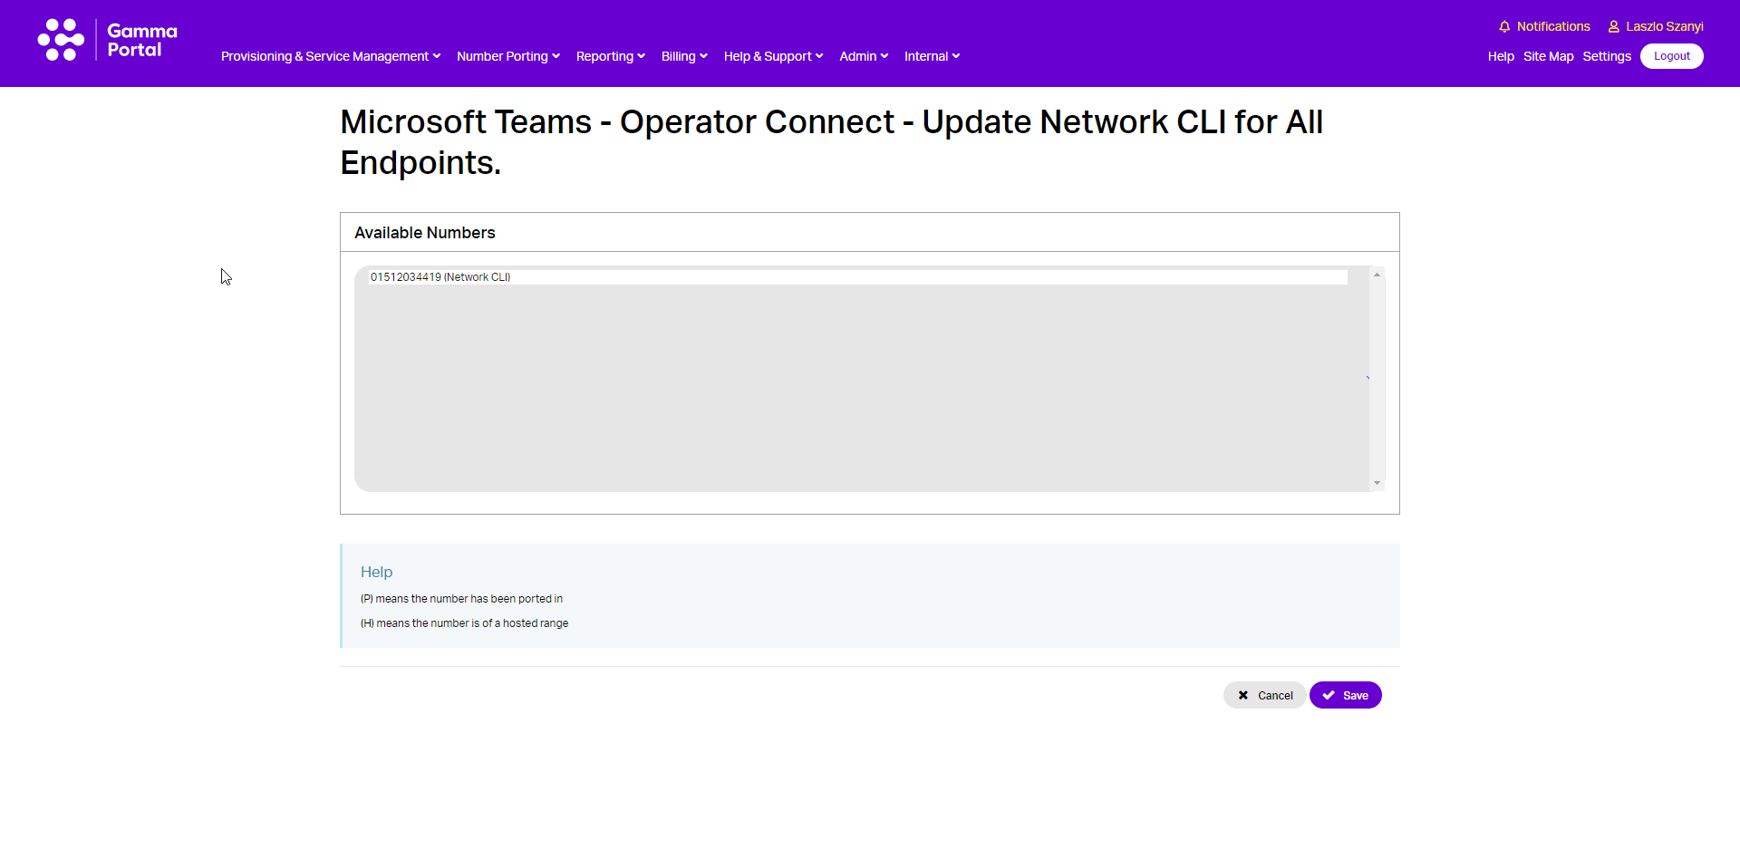Open Laszlo Szanyi's user profile

coord(1664,26)
